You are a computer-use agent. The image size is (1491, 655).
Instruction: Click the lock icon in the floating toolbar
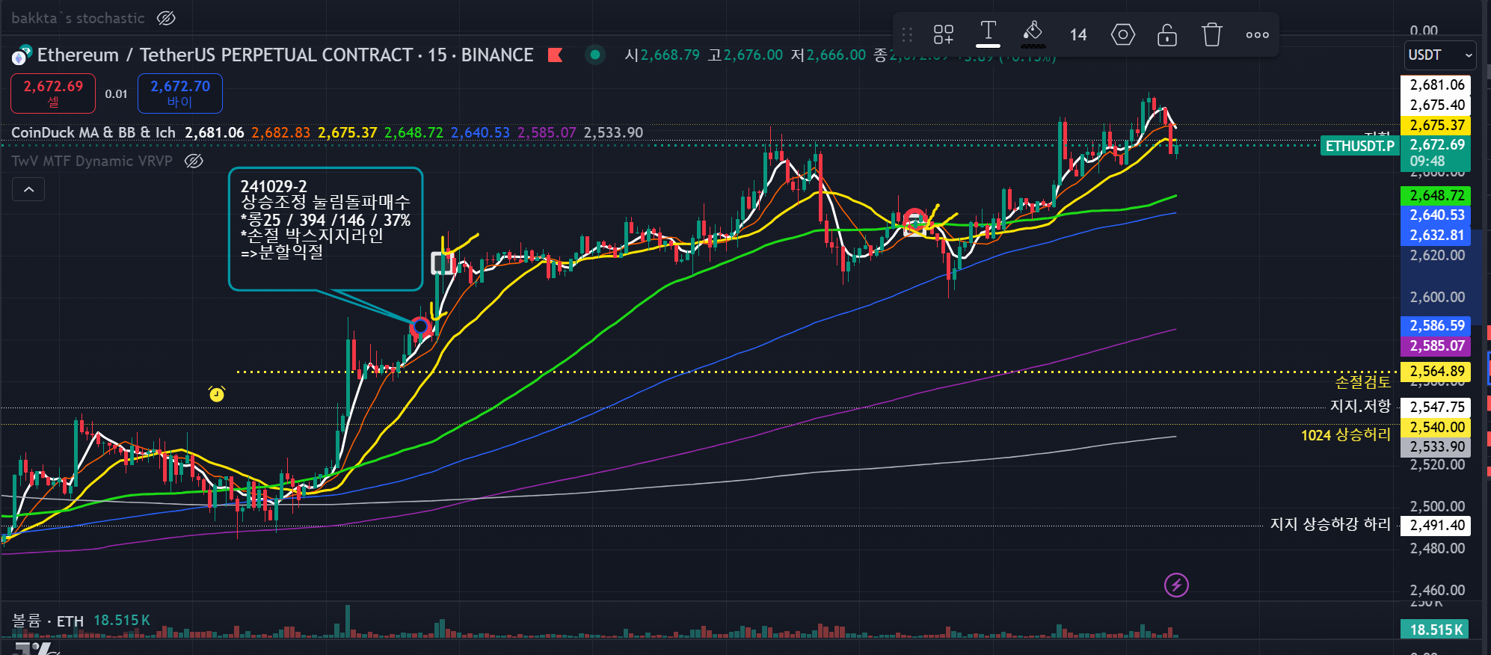[1167, 34]
